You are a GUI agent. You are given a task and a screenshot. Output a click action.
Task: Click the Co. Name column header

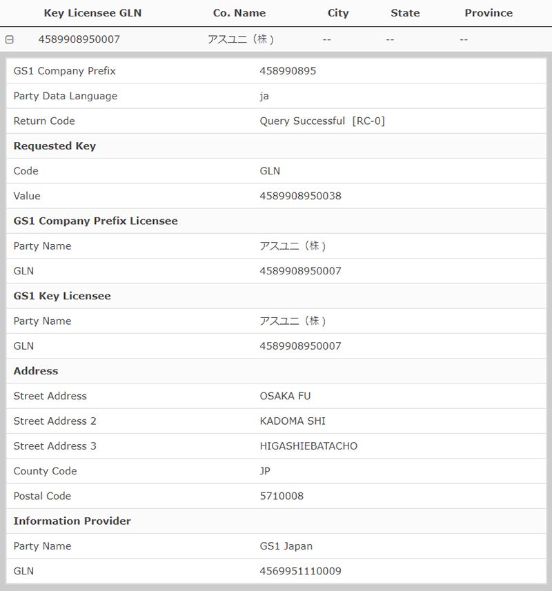coord(239,13)
